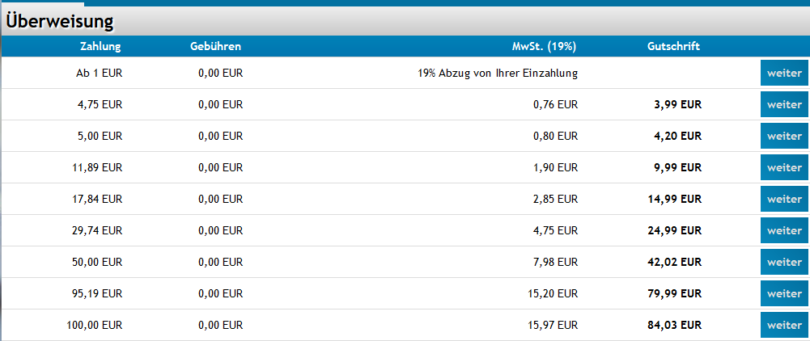Screen dimensions: 810x341
Task: Click the Zahlung column header
Action: 101,46
